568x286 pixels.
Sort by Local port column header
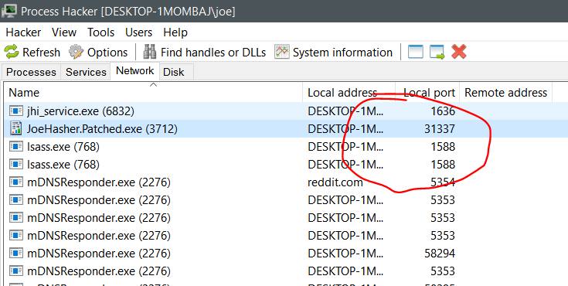coord(427,93)
